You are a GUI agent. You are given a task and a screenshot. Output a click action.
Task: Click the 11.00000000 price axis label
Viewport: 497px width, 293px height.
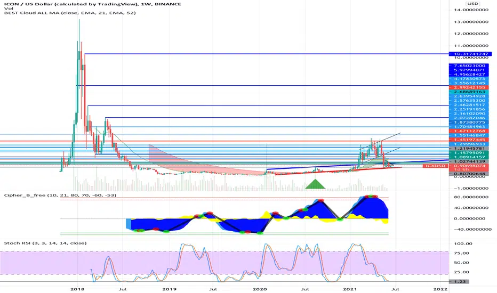471,46
